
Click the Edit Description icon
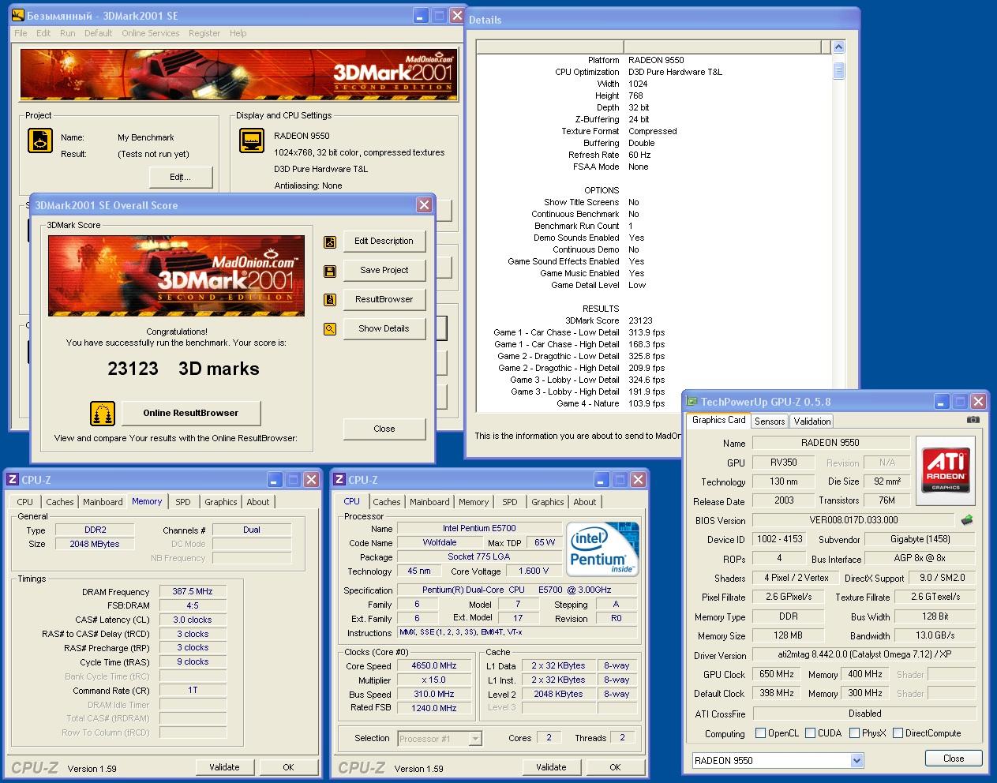330,242
